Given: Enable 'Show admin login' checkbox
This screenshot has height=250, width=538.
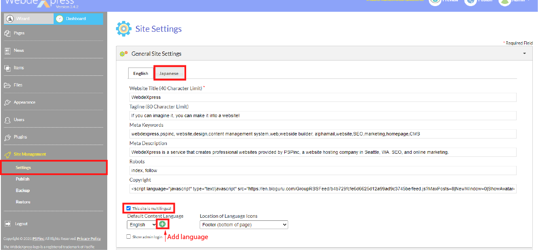Looking at the screenshot, I should coord(129,236).
